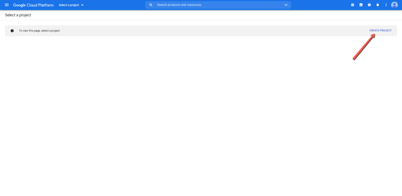Click the info icon in banner
The width and height of the screenshot is (402, 196).
click(x=12, y=31)
